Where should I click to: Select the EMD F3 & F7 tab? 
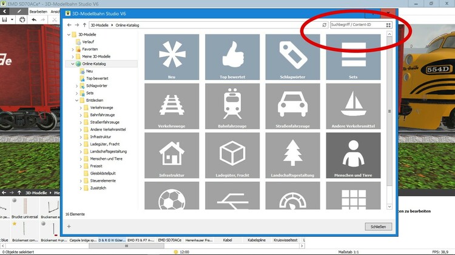pos(141,240)
